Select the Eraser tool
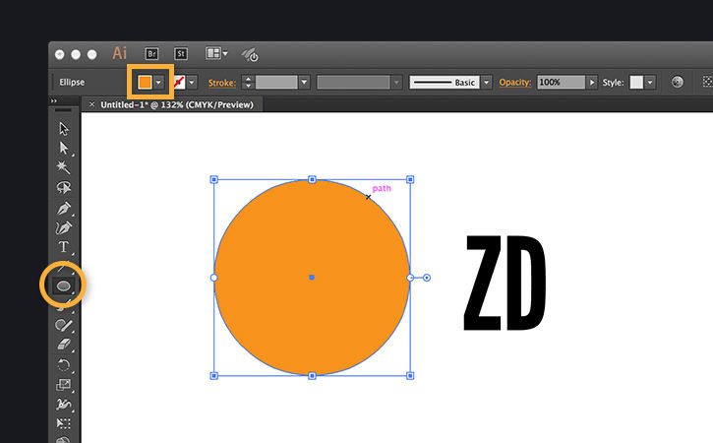This screenshot has height=443, width=713. click(64, 345)
